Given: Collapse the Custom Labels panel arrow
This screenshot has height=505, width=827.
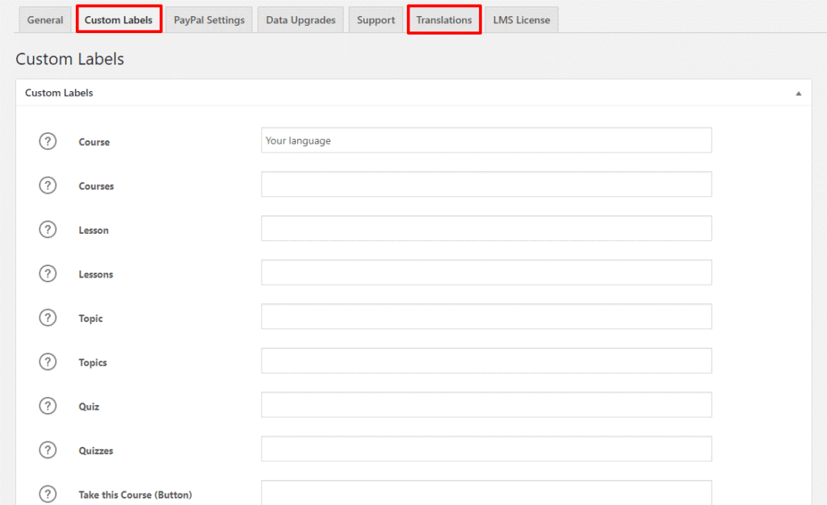Looking at the screenshot, I should click(x=798, y=94).
